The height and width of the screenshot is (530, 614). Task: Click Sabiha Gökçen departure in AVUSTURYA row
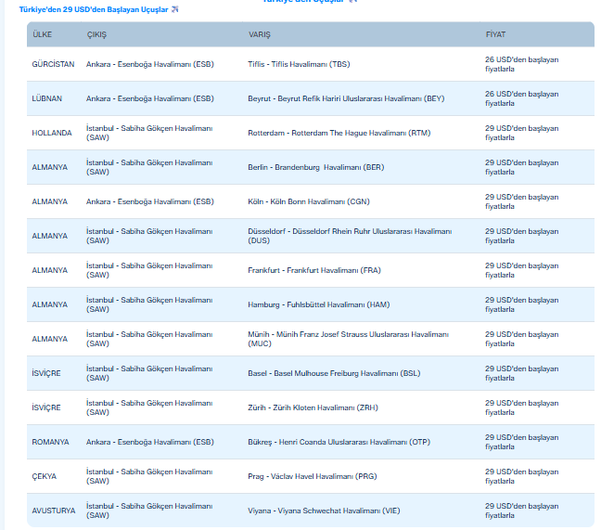[x=149, y=511]
